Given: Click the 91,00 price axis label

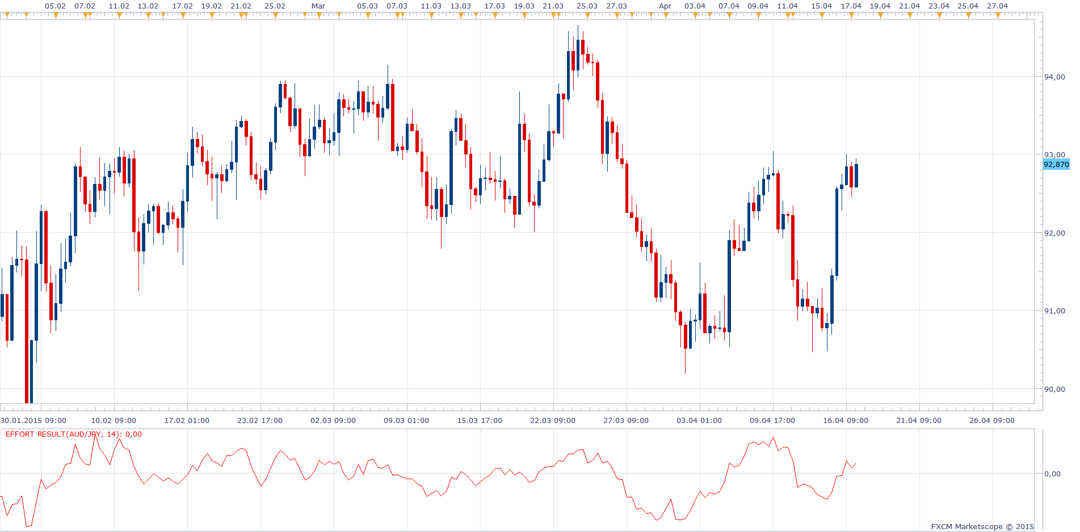Looking at the screenshot, I should click(x=1054, y=311).
